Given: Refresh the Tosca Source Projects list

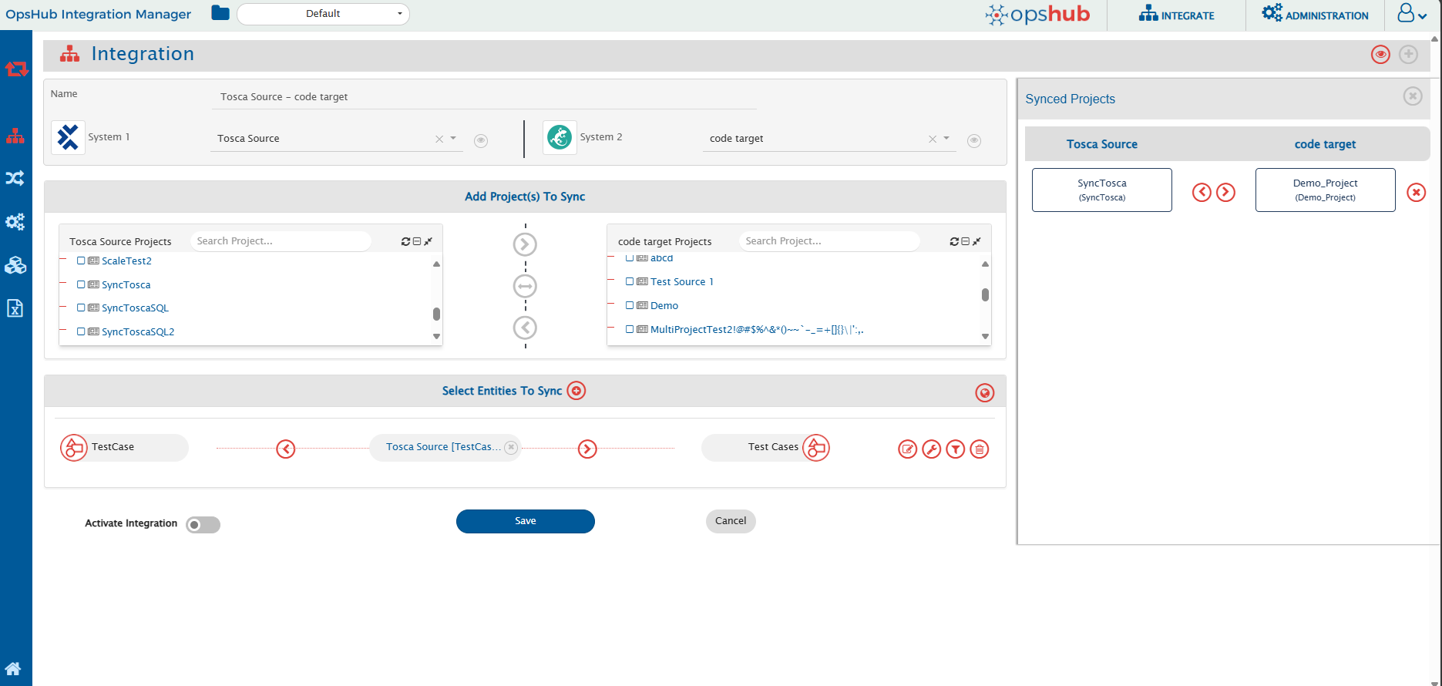Looking at the screenshot, I should (x=405, y=241).
